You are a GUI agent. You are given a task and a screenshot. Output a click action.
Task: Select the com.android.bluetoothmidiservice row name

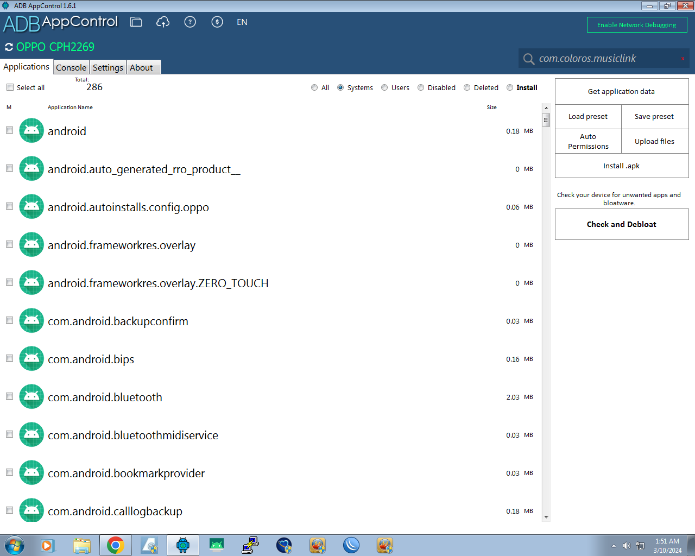point(133,435)
